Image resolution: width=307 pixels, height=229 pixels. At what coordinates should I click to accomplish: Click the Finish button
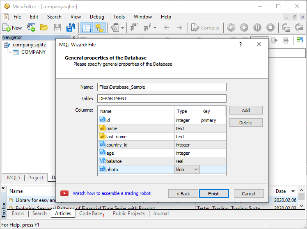pyautogui.click(x=214, y=194)
